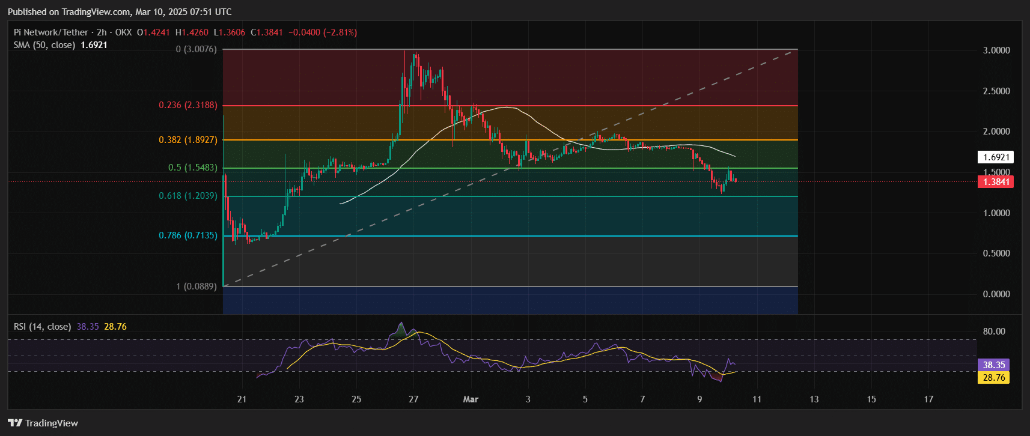Click the white 1.6921 SMA price tag
Image resolution: width=1030 pixels, height=436 pixels.
996,157
